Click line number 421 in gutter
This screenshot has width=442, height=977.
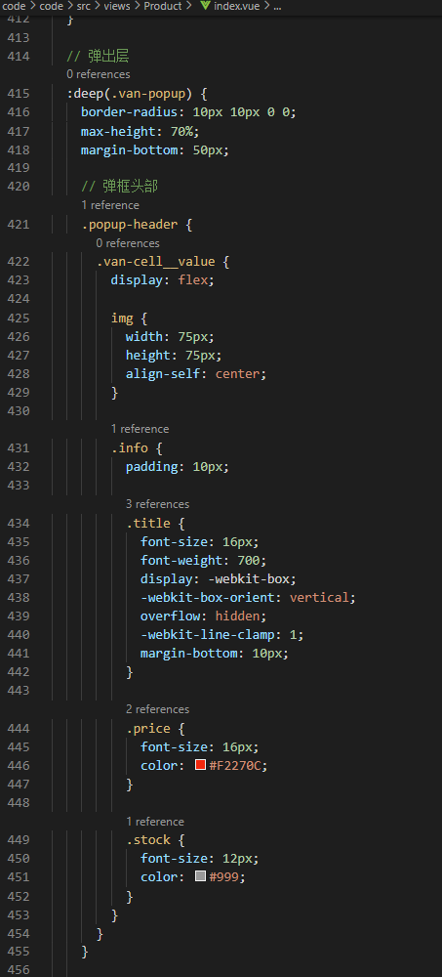click(19, 225)
